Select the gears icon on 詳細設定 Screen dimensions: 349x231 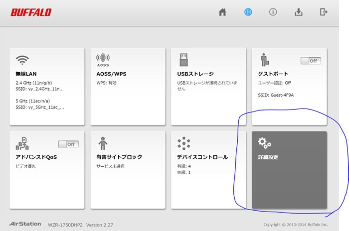point(264,143)
